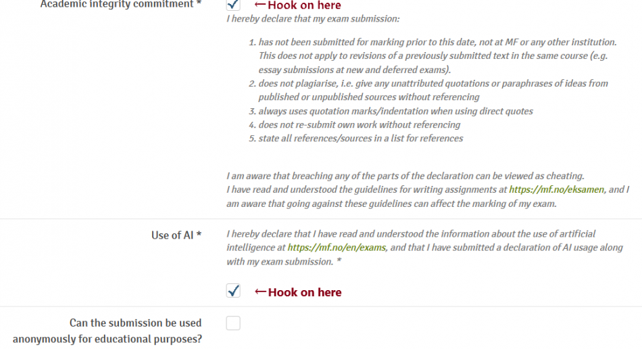Click the sentence about breaching the declaration
The width and height of the screenshot is (642, 349).
click(x=405, y=176)
